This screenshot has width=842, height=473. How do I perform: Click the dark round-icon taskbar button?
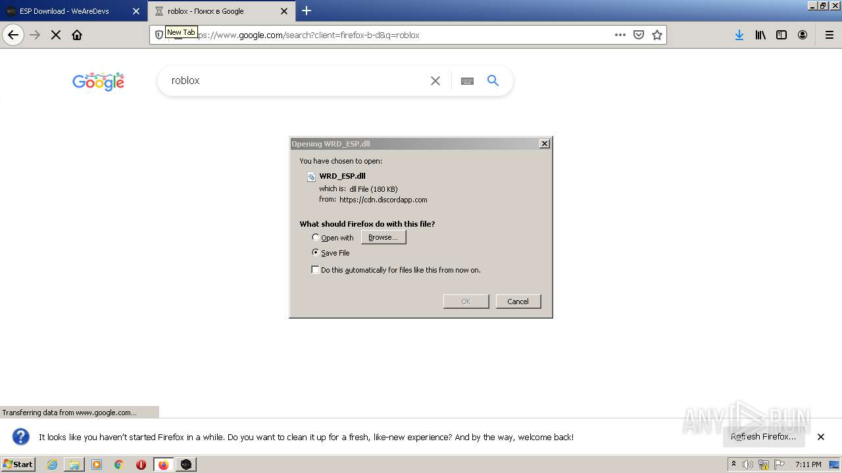pos(186,464)
